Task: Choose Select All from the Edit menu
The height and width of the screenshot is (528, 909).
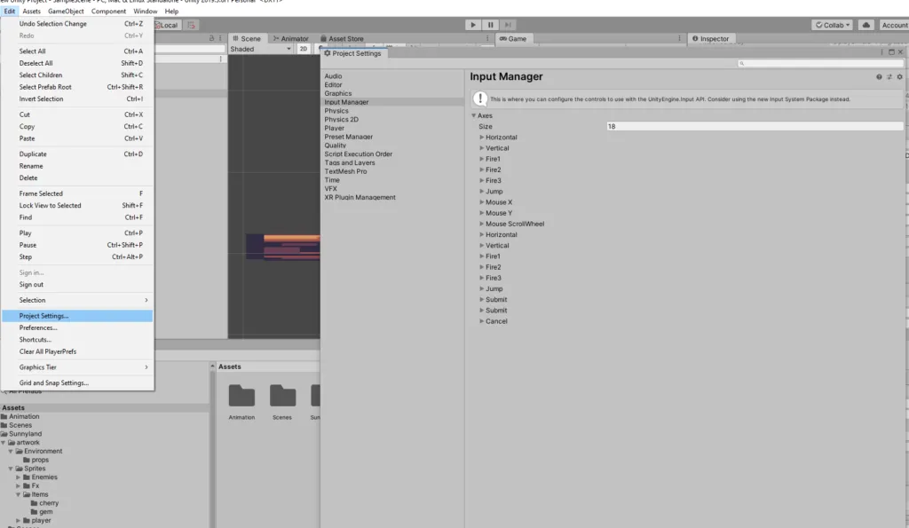Action: click(x=78, y=51)
